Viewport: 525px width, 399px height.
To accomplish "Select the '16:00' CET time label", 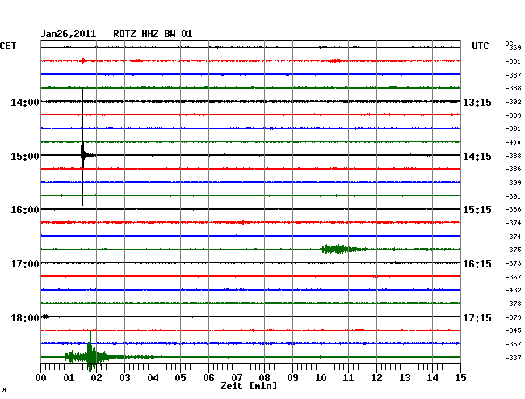I will (x=25, y=210).
